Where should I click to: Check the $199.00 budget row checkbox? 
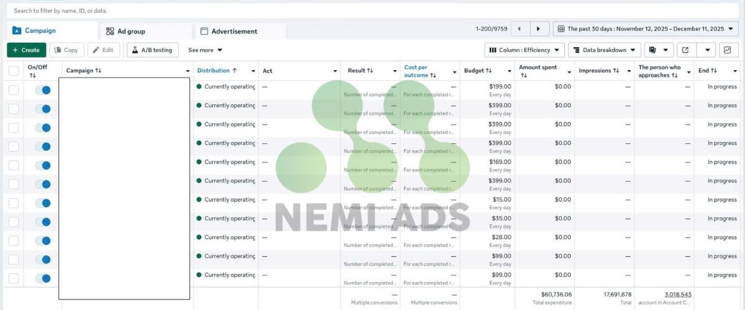pos(14,90)
